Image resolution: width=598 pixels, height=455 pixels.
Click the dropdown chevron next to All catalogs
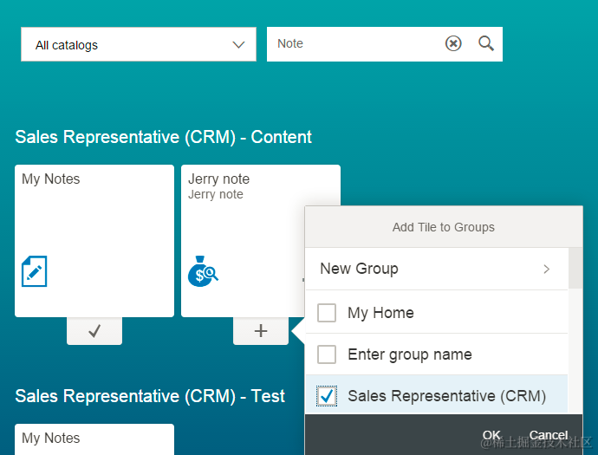[238, 44]
